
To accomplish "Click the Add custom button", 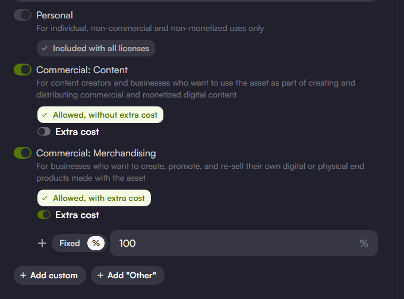I will pos(50,275).
